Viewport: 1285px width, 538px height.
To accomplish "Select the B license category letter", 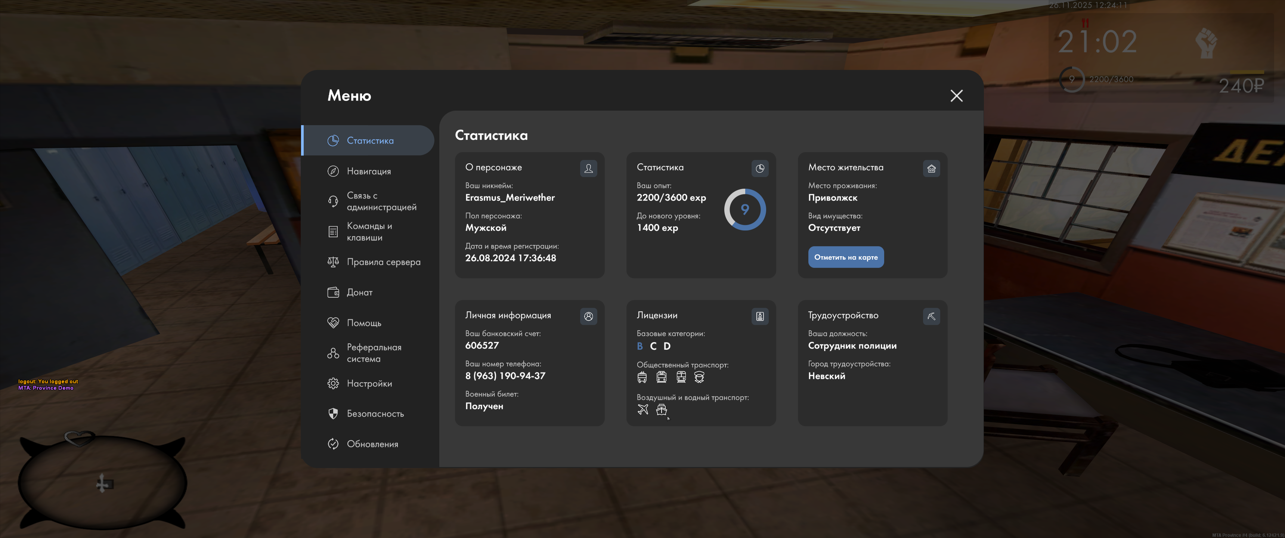I will [x=640, y=346].
